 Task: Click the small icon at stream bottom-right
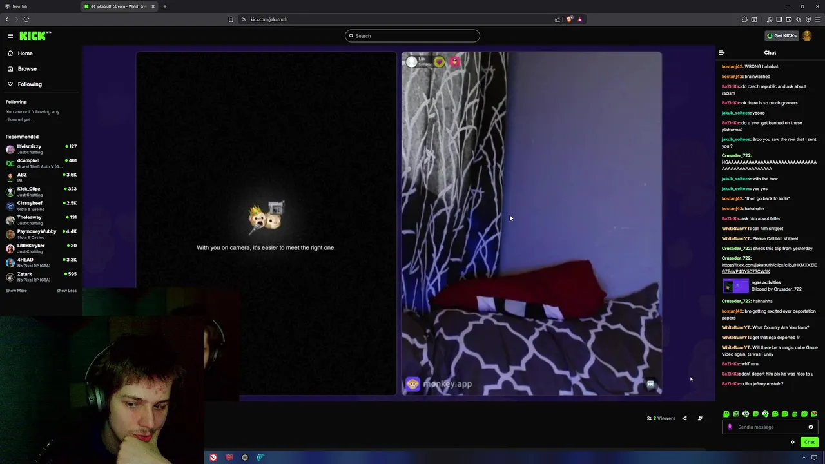650,384
